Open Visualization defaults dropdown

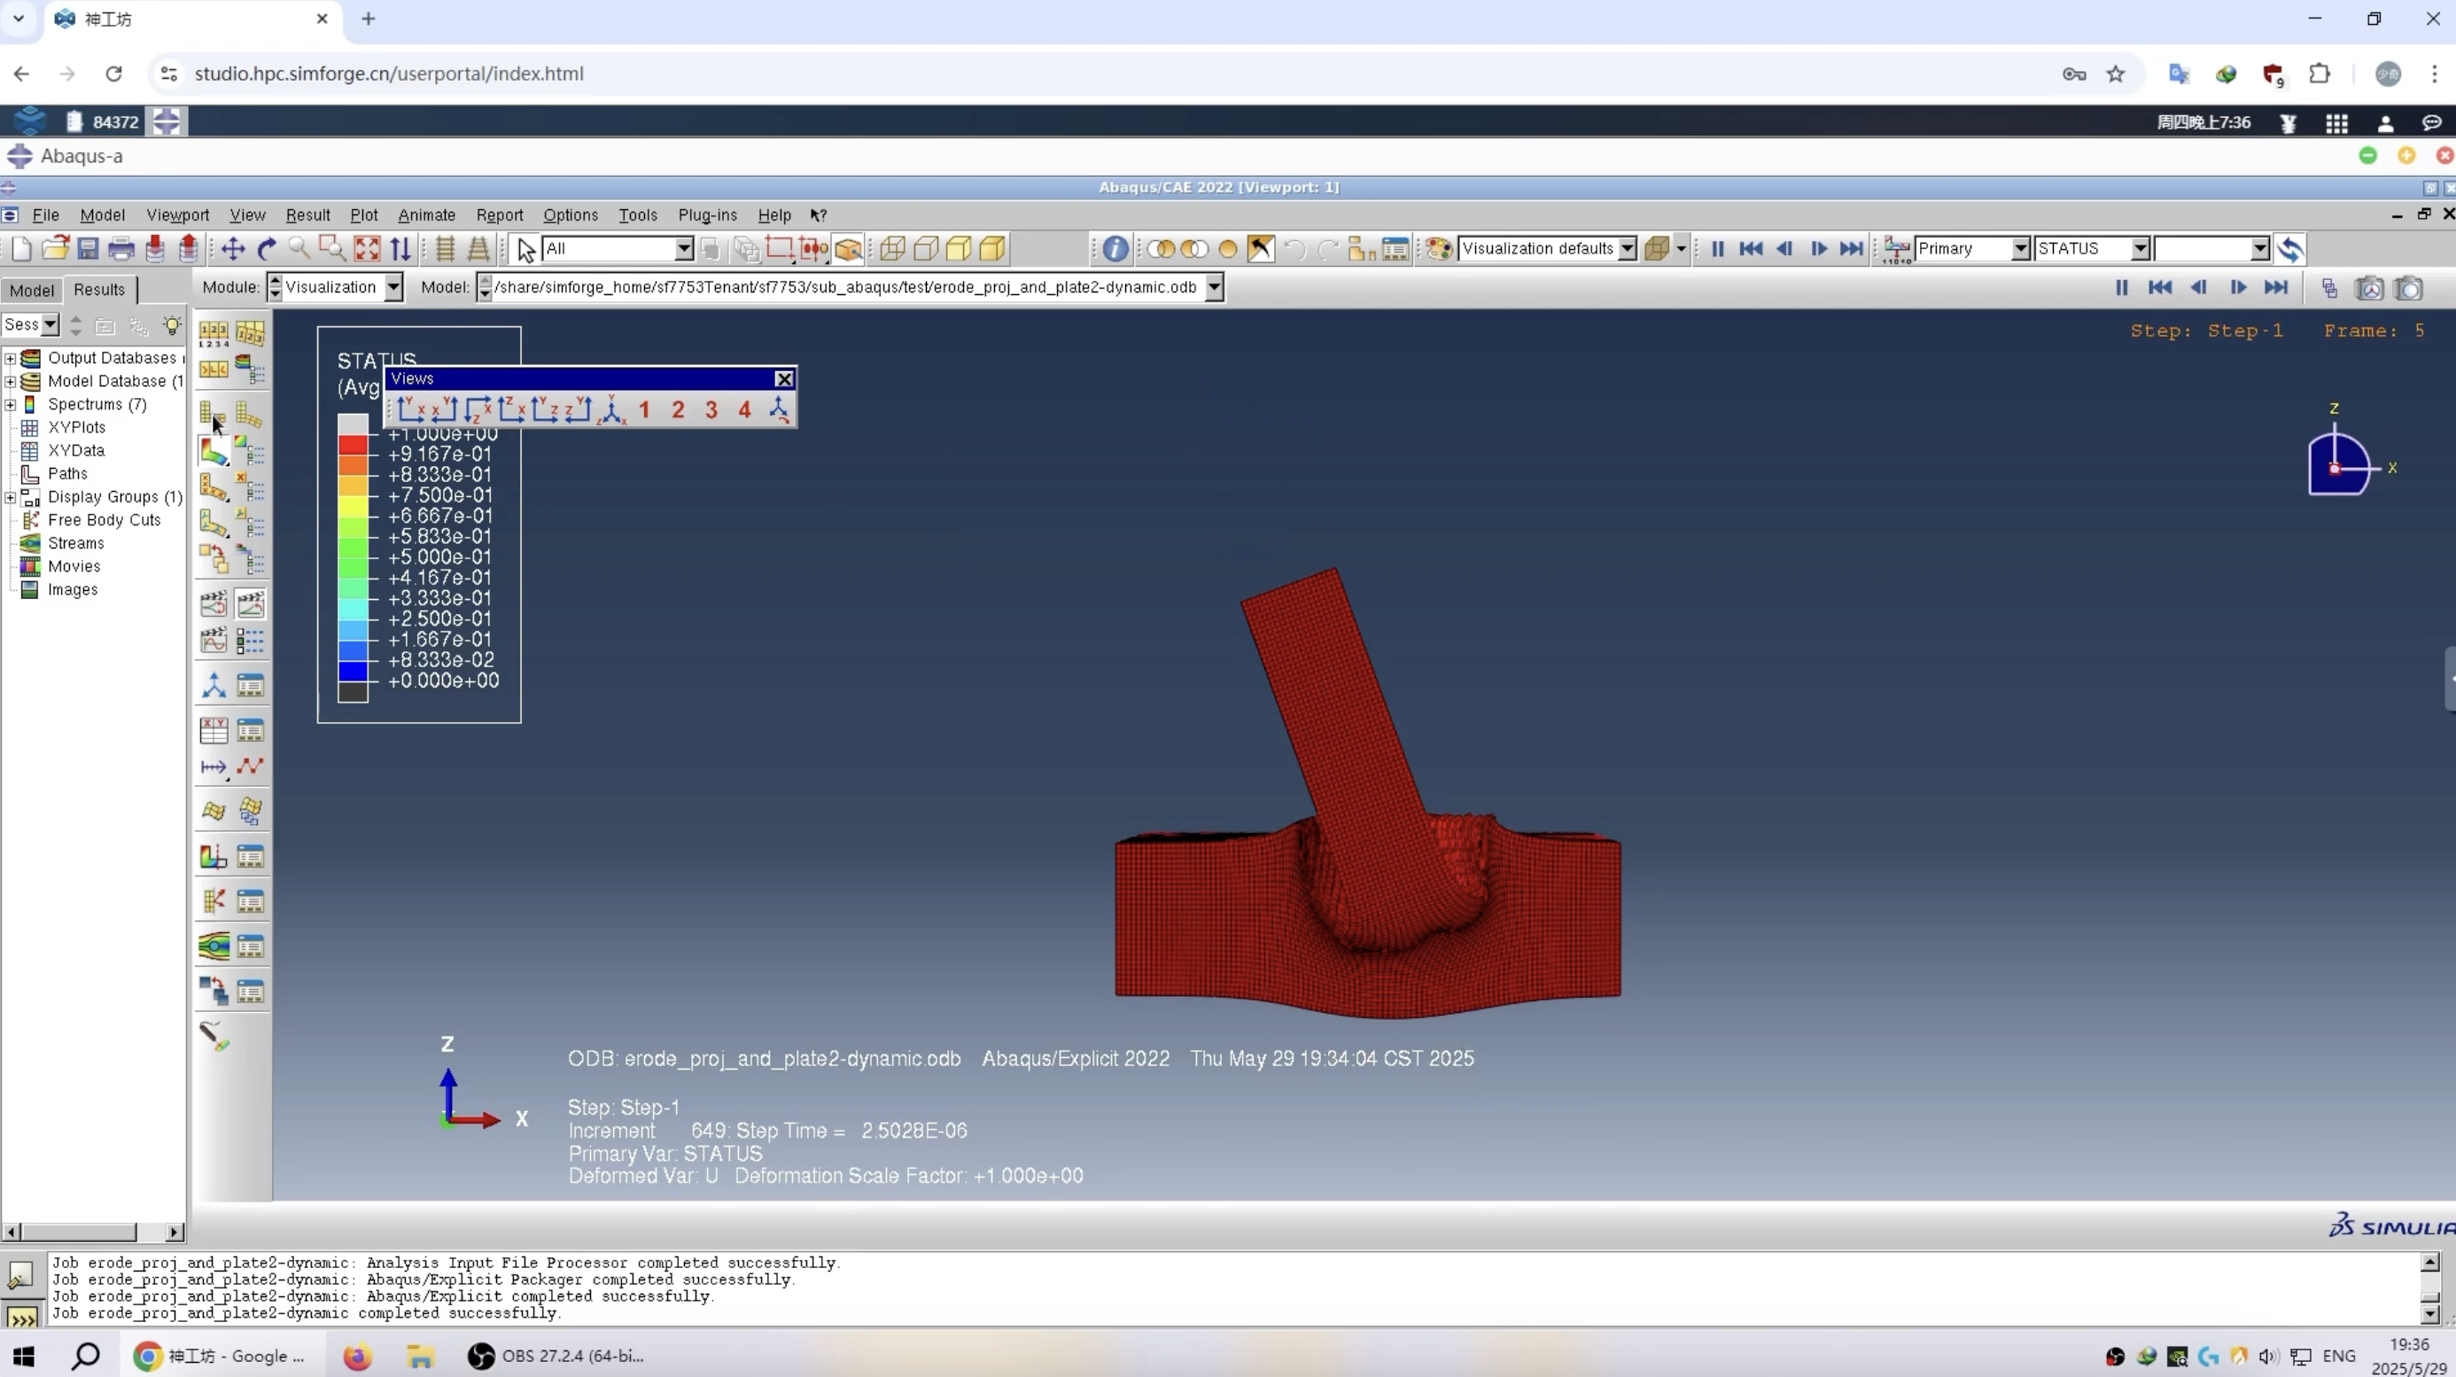click(x=1628, y=249)
